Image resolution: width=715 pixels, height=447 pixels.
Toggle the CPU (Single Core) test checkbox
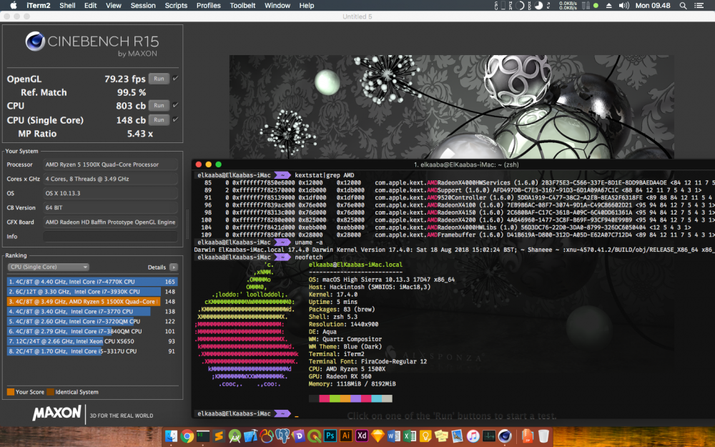(175, 119)
